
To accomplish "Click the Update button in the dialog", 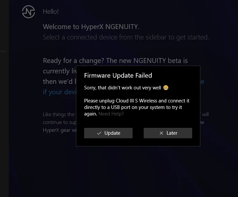I will coord(108,133).
